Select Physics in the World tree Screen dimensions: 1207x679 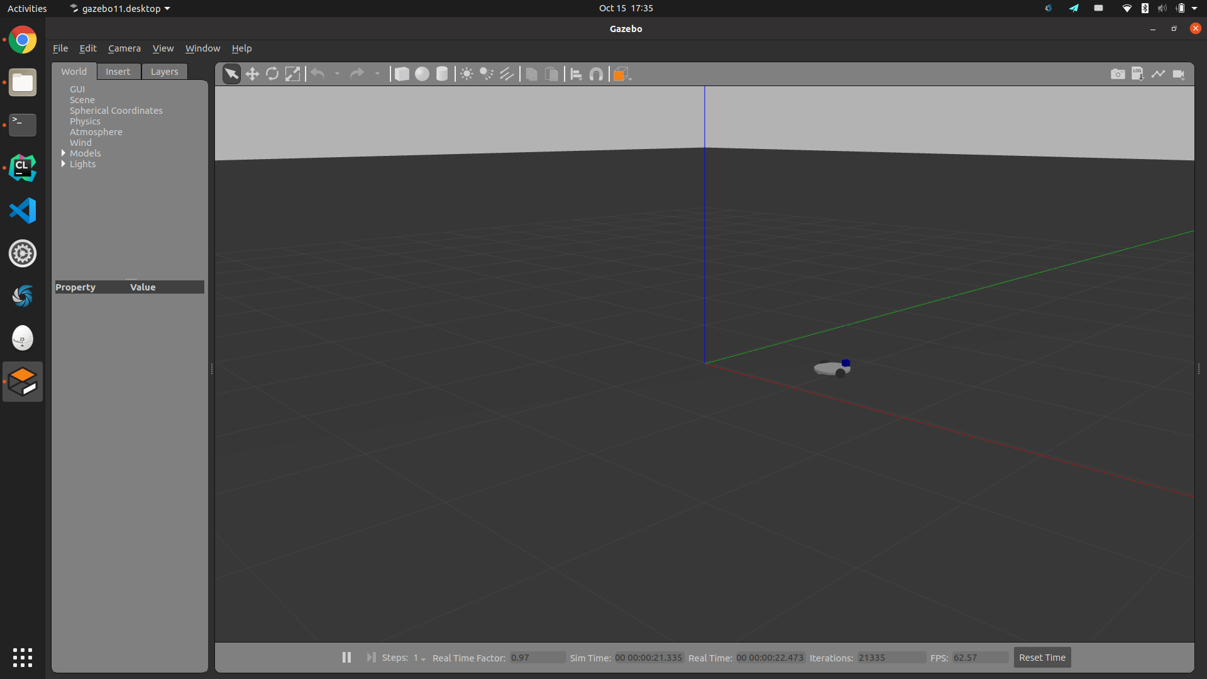(x=85, y=121)
